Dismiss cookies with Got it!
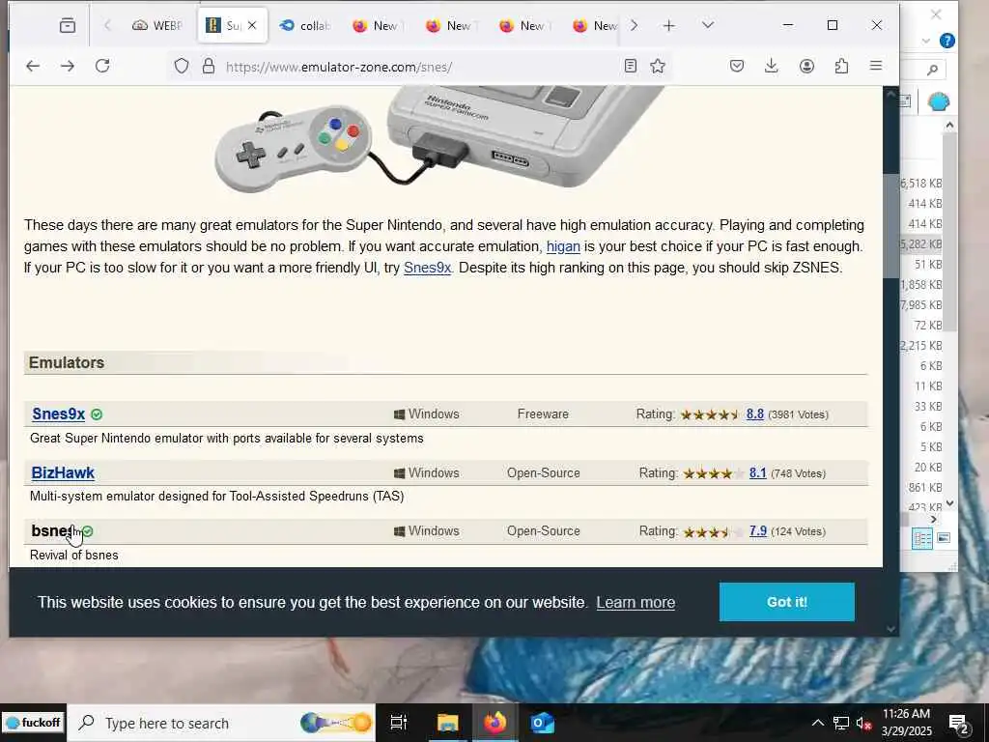Image resolution: width=989 pixels, height=742 pixels. click(786, 602)
